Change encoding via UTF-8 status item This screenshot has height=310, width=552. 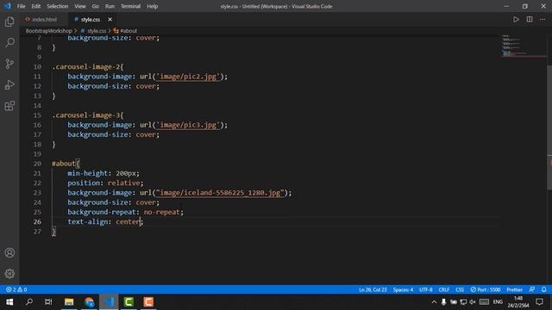tap(425, 289)
